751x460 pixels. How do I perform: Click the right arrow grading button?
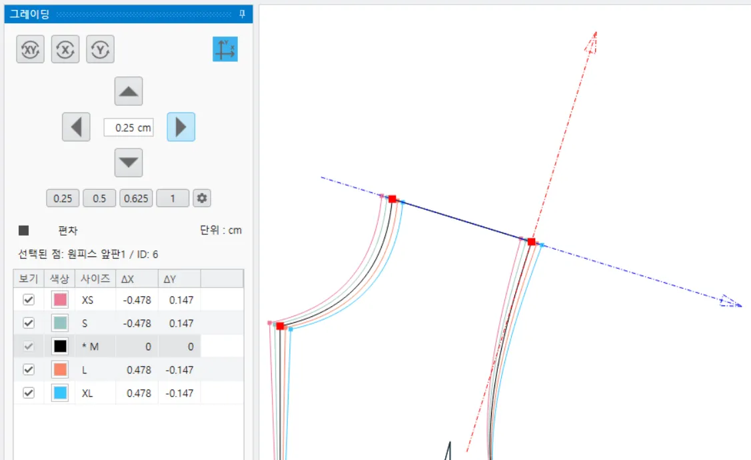click(x=181, y=127)
